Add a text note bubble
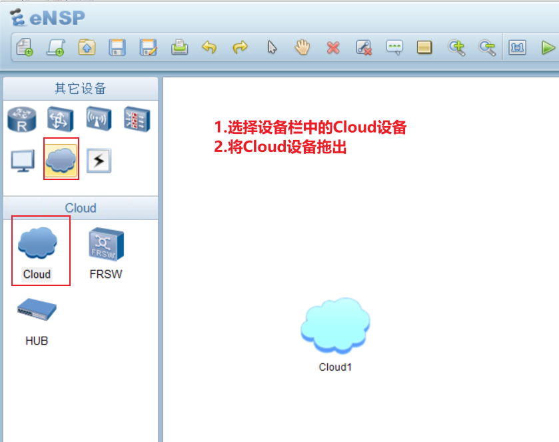Viewport: 559px width, 442px height. [x=394, y=47]
